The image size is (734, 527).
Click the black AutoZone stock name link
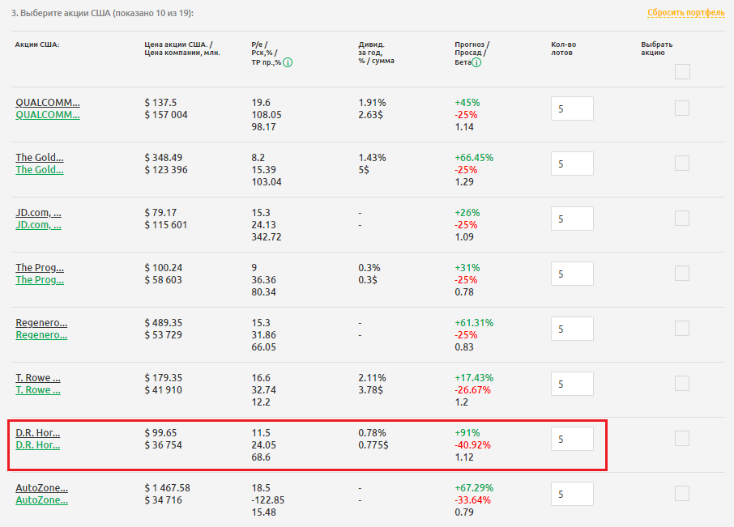pyautogui.click(x=42, y=488)
